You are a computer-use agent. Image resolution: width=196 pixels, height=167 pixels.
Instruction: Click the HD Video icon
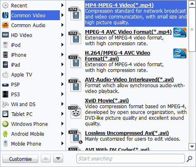coord(5,35)
